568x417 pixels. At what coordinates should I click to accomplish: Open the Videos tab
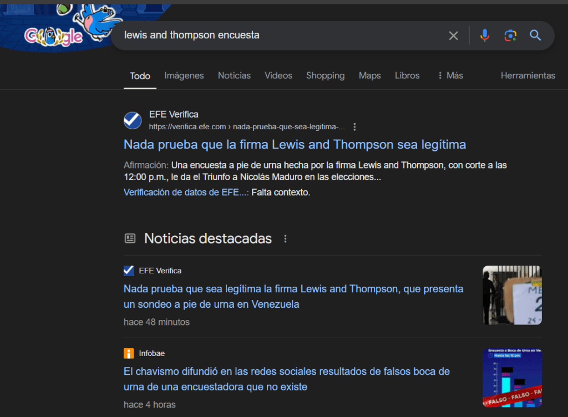tap(278, 75)
